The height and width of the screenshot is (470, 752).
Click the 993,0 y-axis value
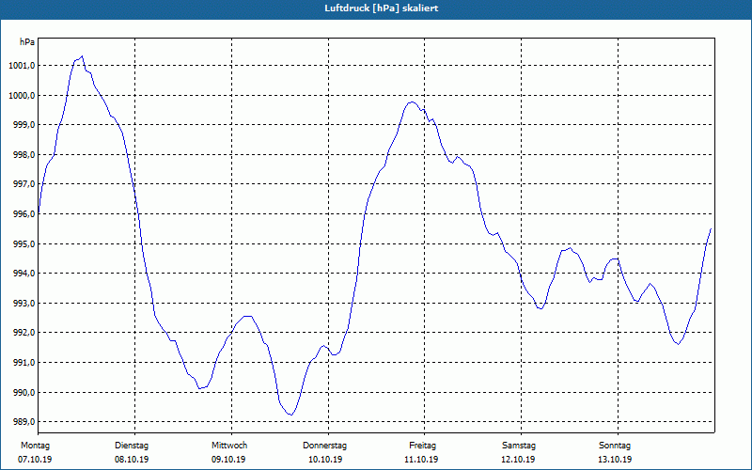pyautogui.click(x=23, y=304)
